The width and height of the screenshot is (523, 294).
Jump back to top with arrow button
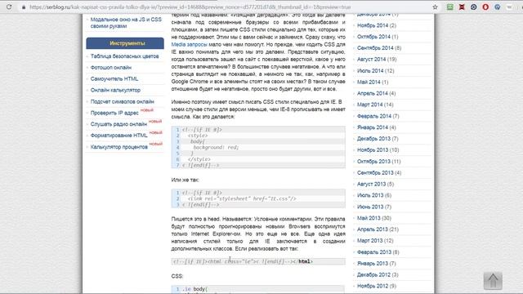click(x=493, y=281)
